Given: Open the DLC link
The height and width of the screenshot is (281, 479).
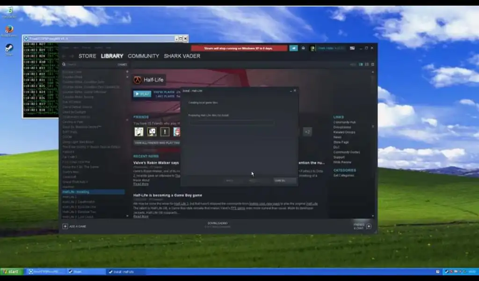Looking at the screenshot, I should click(336, 147).
